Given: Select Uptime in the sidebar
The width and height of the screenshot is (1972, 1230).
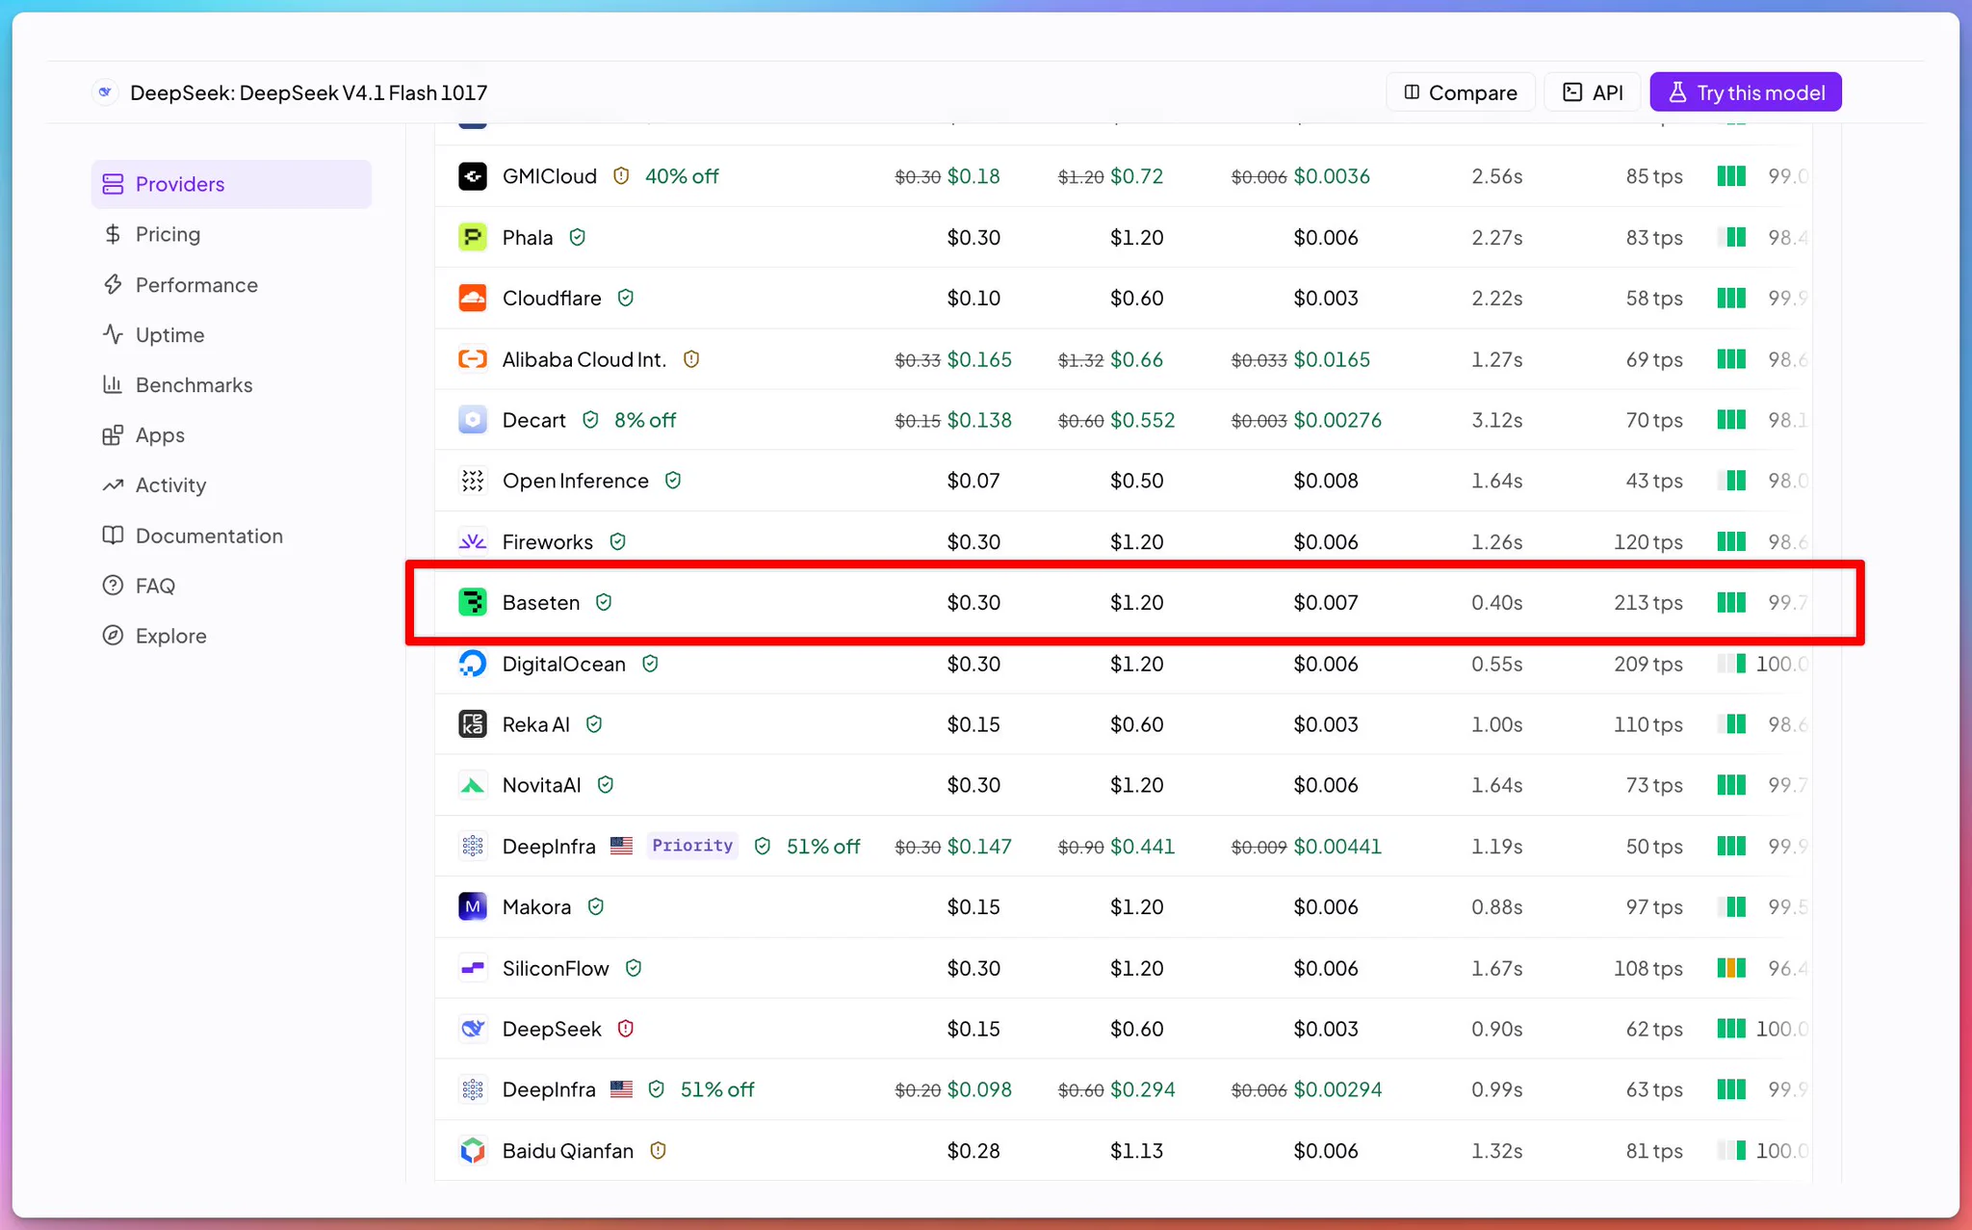Looking at the screenshot, I should [231, 335].
